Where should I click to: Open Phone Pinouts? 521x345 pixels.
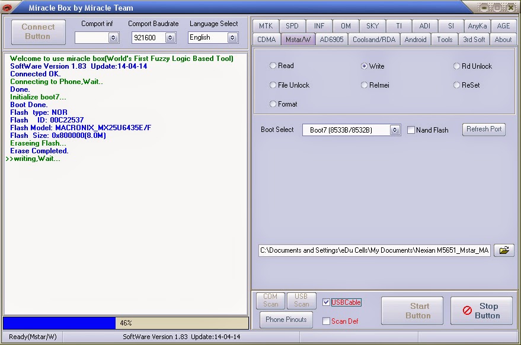286,320
